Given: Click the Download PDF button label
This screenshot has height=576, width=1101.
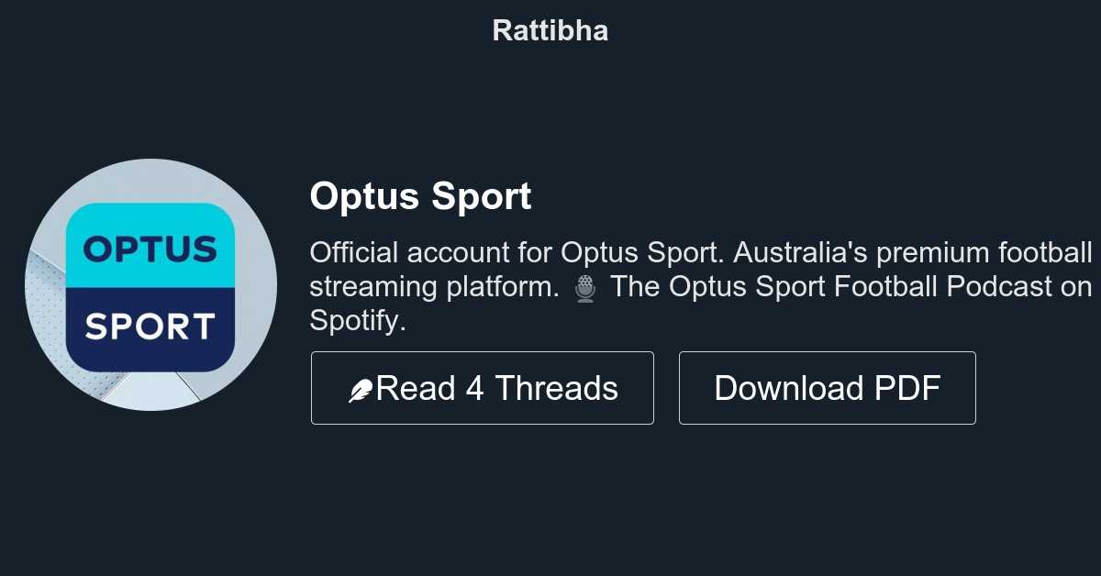Looking at the screenshot, I should [827, 387].
